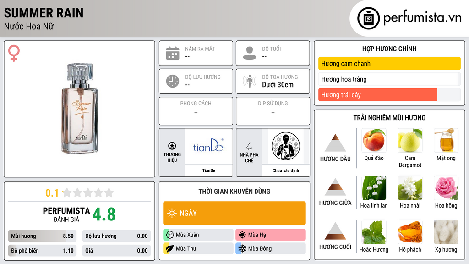Click the green 4.8 Perfumista rating
Image resolution: width=469 pixels, height=264 pixels.
click(x=104, y=214)
